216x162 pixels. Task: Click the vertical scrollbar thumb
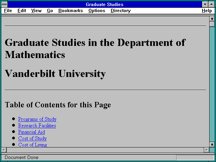tap(212, 24)
